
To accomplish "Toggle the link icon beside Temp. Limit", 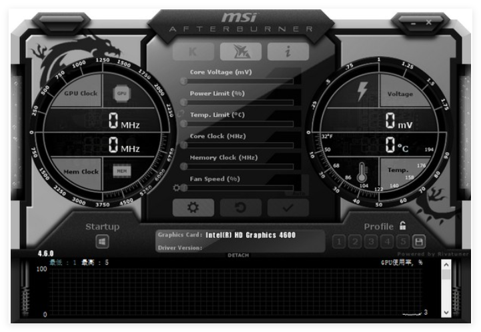I will point(181,114).
